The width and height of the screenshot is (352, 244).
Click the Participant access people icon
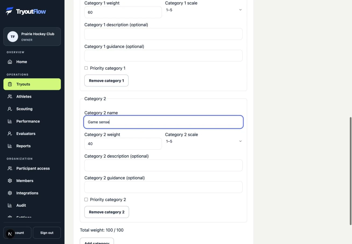point(10,169)
